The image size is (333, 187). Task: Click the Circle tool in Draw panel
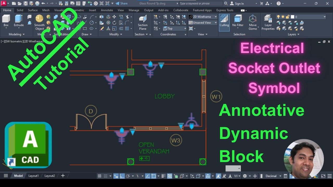coord(92,23)
